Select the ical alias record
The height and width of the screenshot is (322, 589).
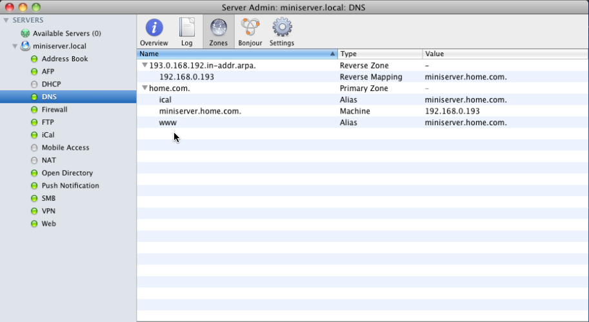(165, 99)
